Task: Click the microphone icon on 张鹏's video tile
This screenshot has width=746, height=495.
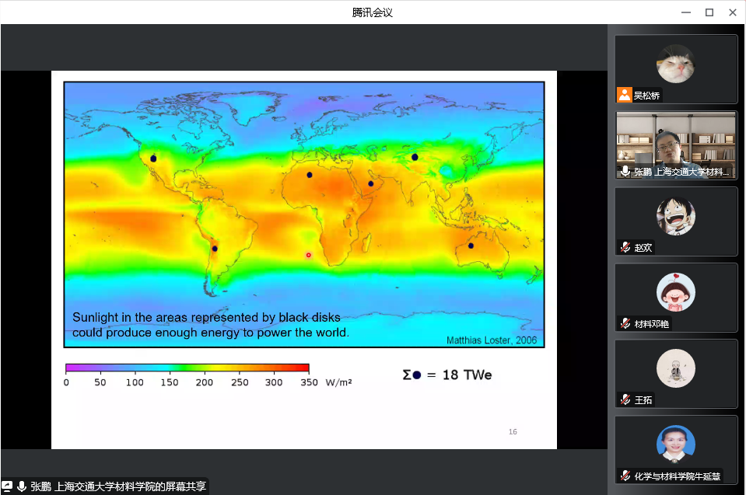Action: pos(625,171)
